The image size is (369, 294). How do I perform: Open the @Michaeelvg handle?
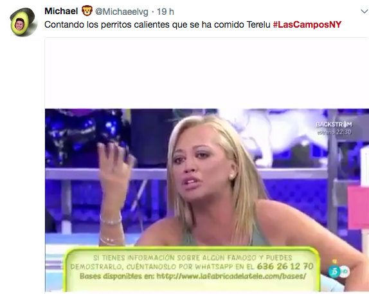[122, 12]
